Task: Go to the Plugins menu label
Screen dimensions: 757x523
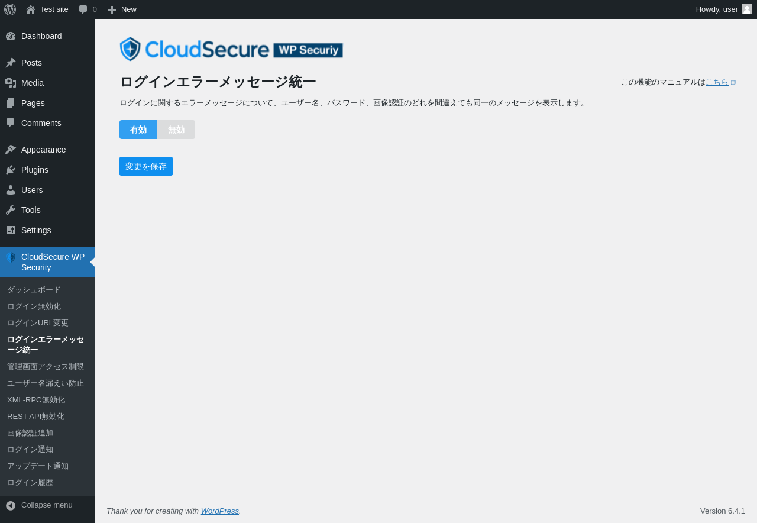Action: (x=35, y=170)
